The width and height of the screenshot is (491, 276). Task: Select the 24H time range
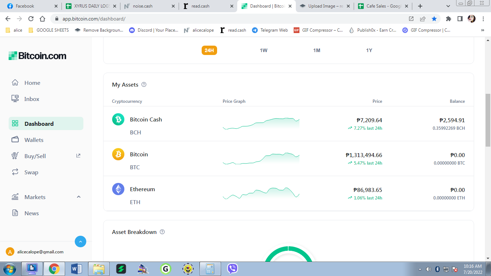coord(209,50)
